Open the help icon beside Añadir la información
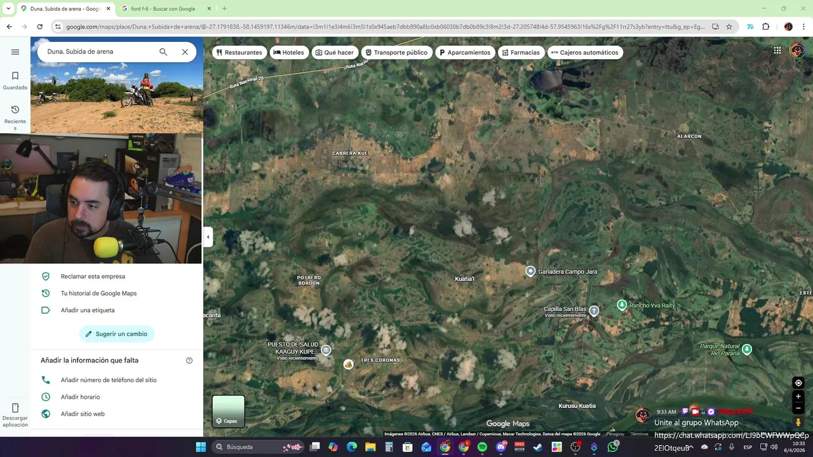The height and width of the screenshot is (457, 813). (189, 361)
